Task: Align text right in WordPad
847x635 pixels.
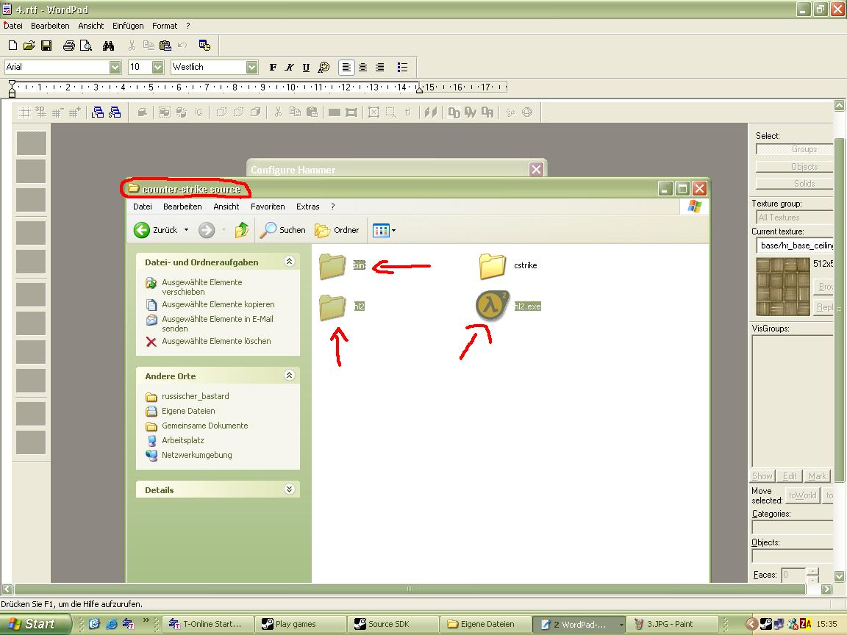Action: click(379, 67)
